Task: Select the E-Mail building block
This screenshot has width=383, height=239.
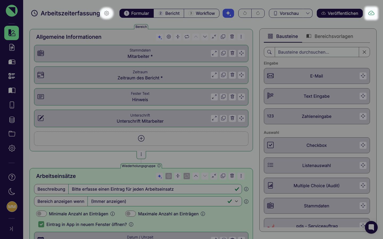Action: [317, 76]
